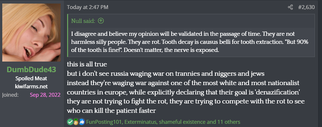Open FunPosting101's profile from reactions list

(x=104, y=122)
